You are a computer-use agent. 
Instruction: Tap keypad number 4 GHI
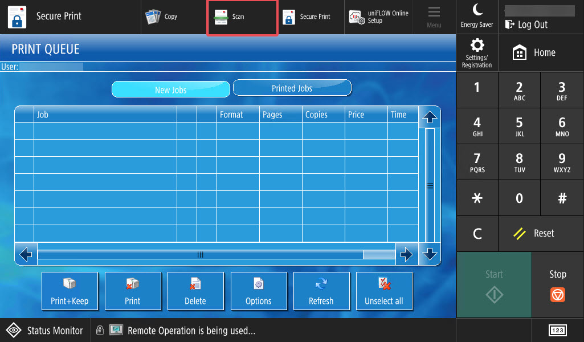tap(477, 127)
